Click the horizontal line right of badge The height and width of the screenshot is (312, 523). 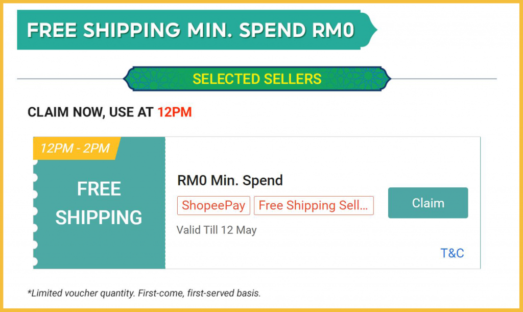pos(444,79)
